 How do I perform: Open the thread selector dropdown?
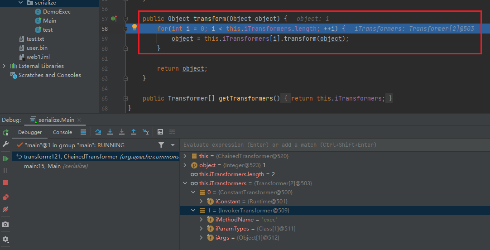pos(173,145)
